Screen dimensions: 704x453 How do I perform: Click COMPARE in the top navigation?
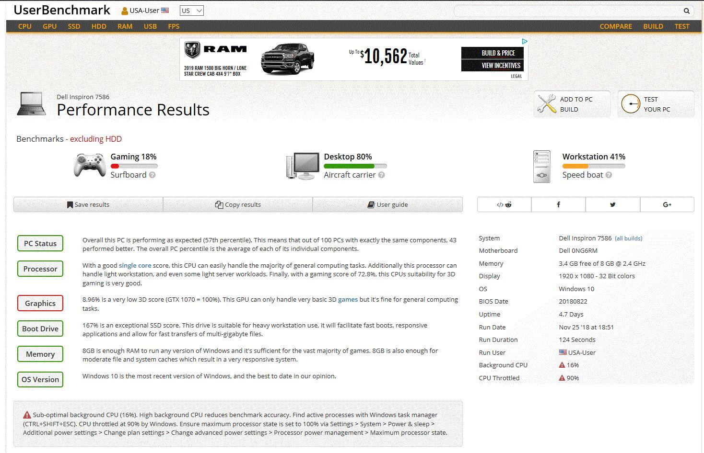(616, 26)
